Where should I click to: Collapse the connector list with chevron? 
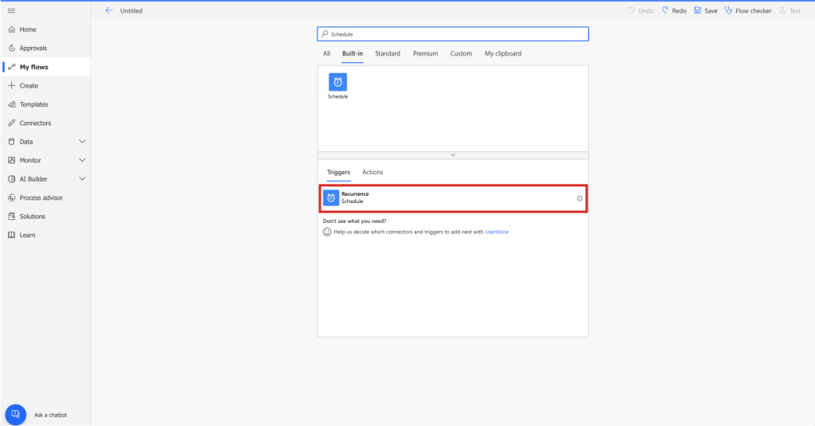(453, 155)
